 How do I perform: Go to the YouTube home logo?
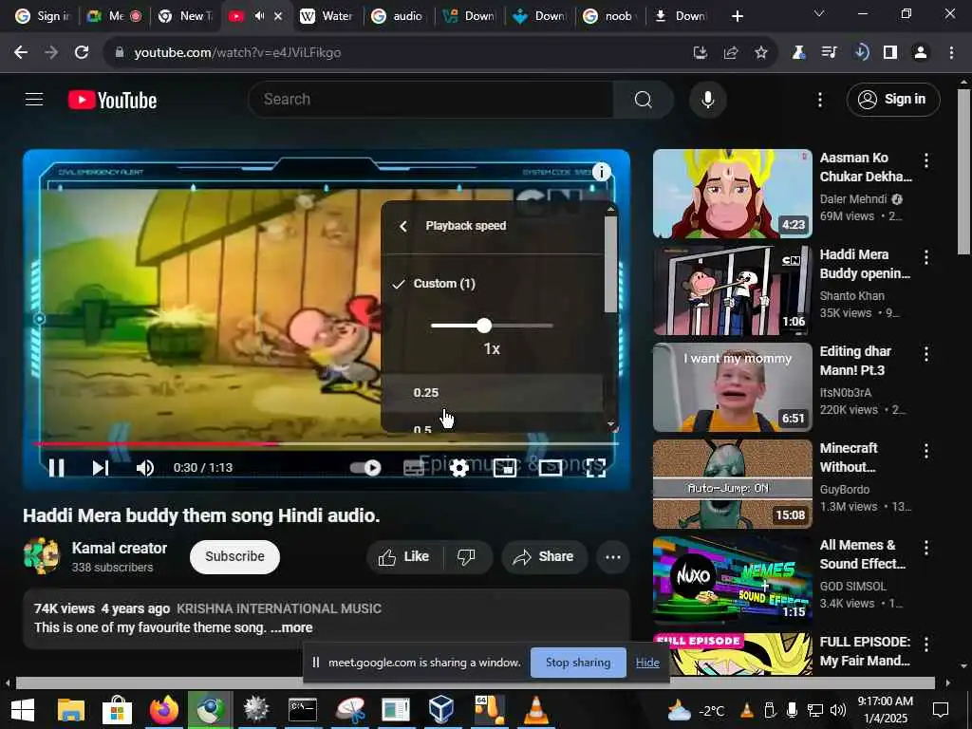(x=112, y=100)
